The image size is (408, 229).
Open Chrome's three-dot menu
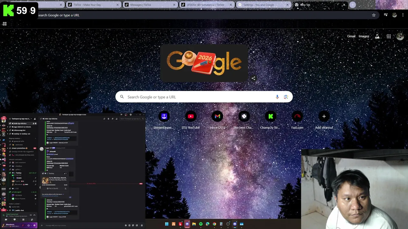point(403,15)
